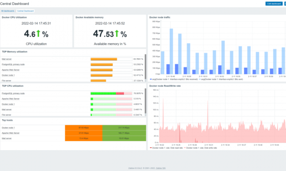Click the Bits received legend entry
286x171 pixels.
tap(174, 79)
